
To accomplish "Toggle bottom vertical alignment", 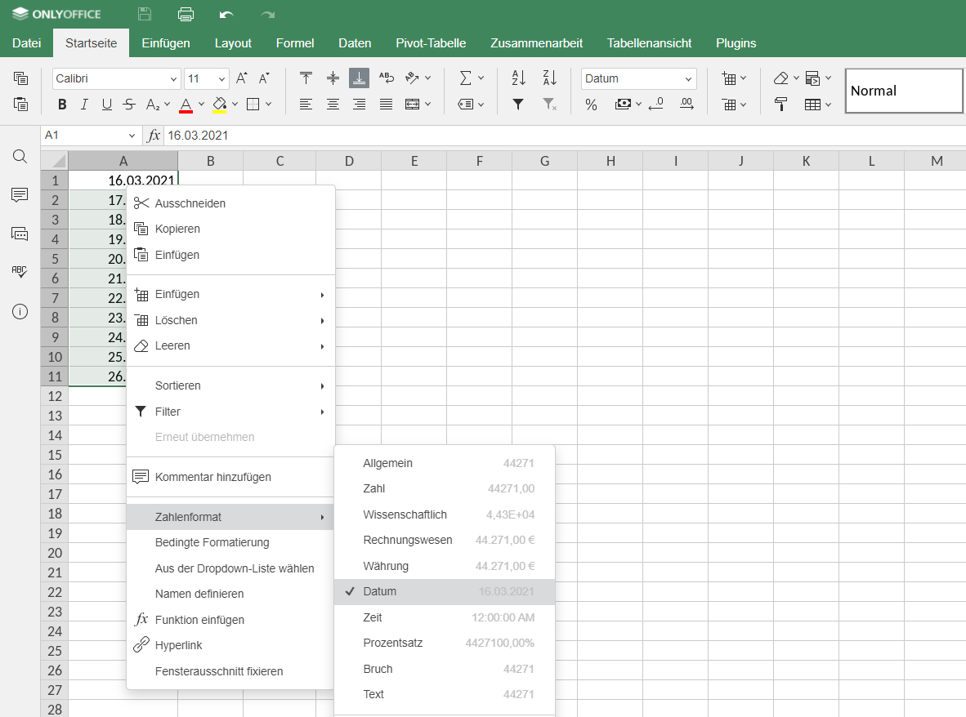I will coord(359,78).
